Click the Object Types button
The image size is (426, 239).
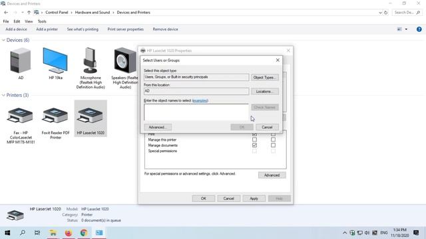[265, 78]
